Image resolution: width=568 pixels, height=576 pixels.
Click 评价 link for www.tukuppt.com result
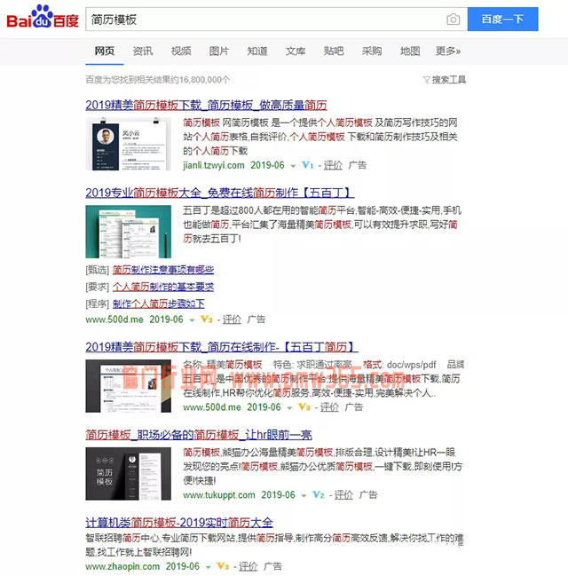(x=343, y=495)
